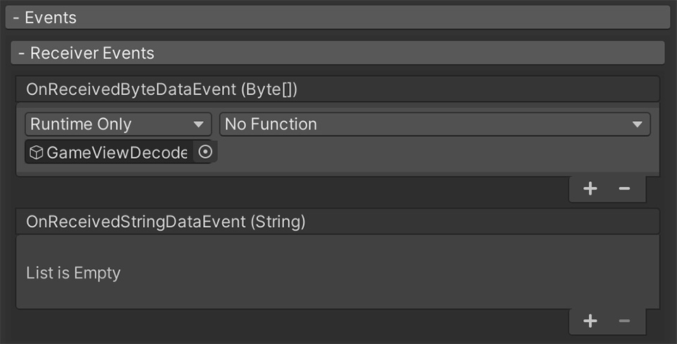Open the No Function selection dropdown
677x344 pixels.
tap(435, 124)
